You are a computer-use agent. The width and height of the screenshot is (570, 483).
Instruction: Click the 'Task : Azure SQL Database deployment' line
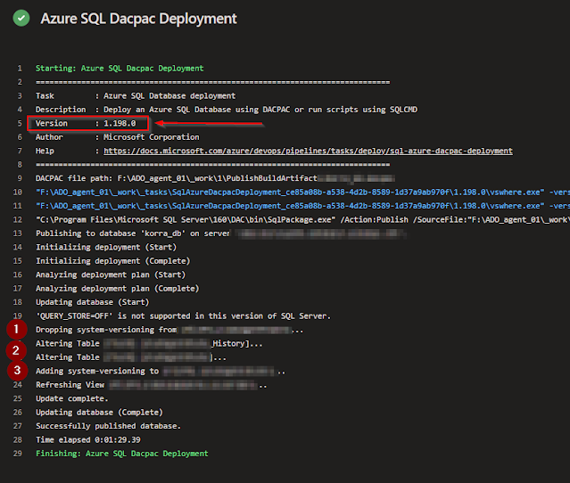[136, 96]
